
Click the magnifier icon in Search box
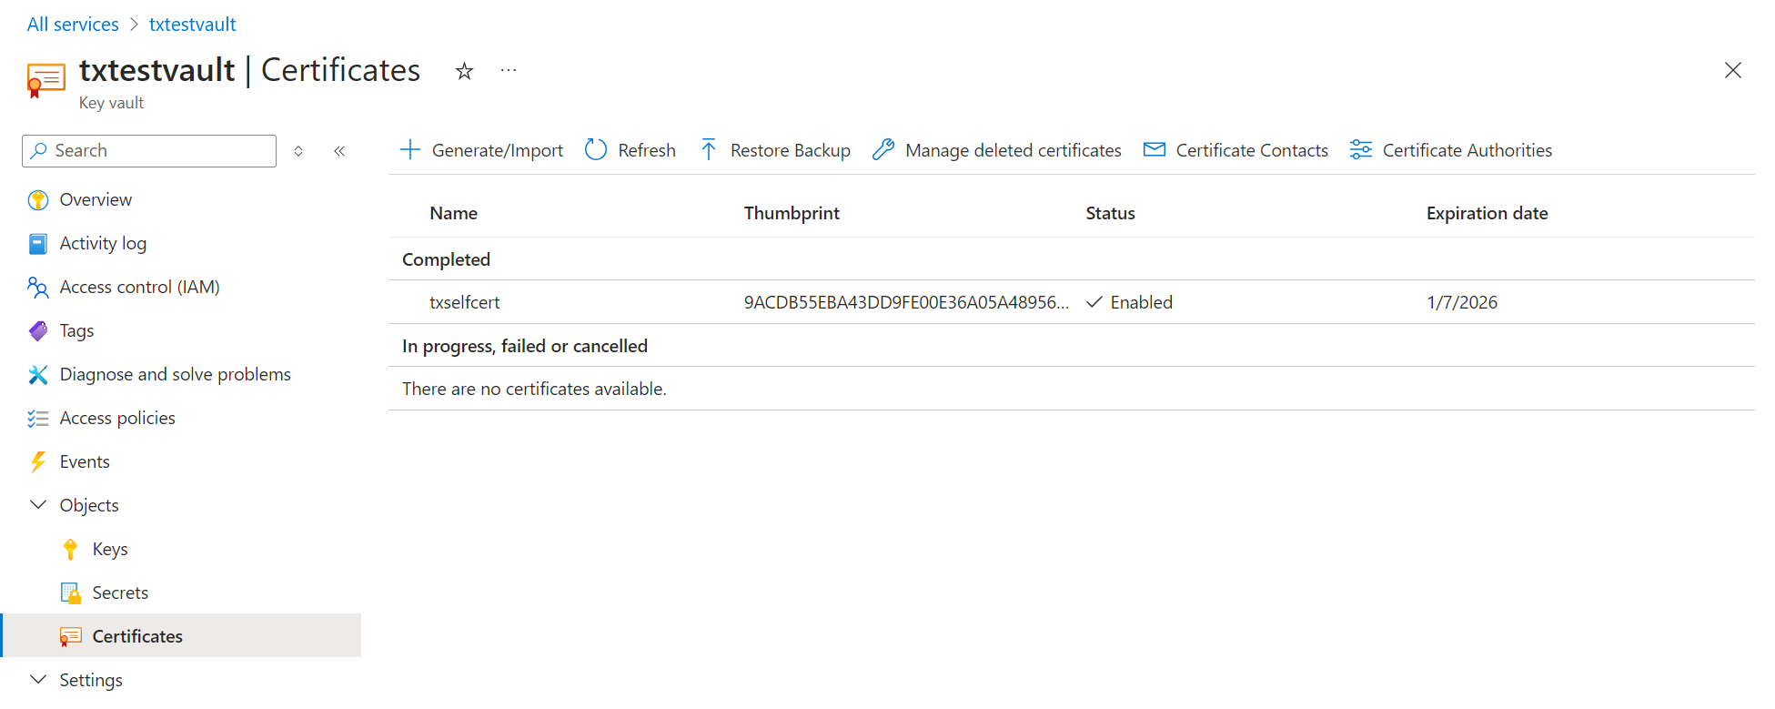39,150
